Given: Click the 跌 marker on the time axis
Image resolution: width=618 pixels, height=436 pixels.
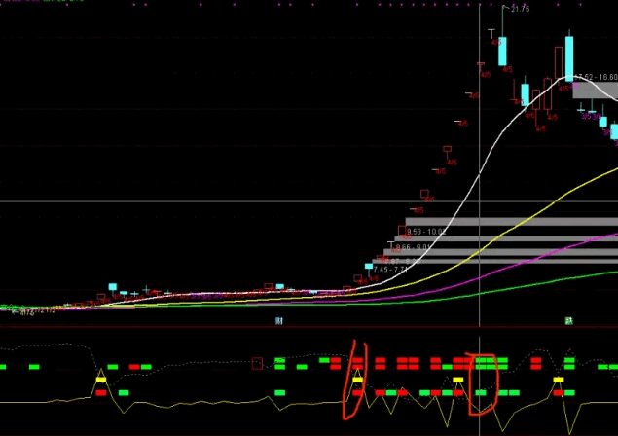Looking at the screenshot, I should click(568, 321).
